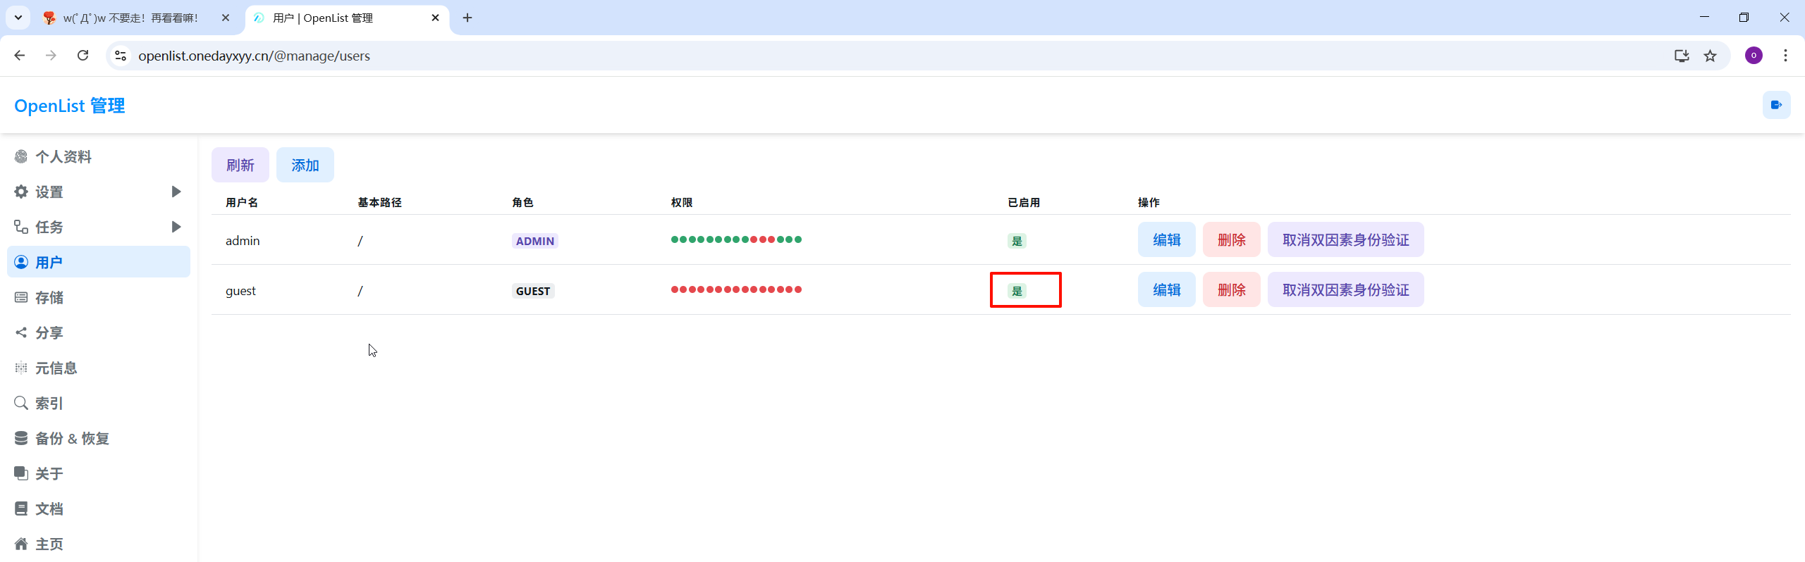
Task: Click the browser address bar URL
Action: pos(254,56)
